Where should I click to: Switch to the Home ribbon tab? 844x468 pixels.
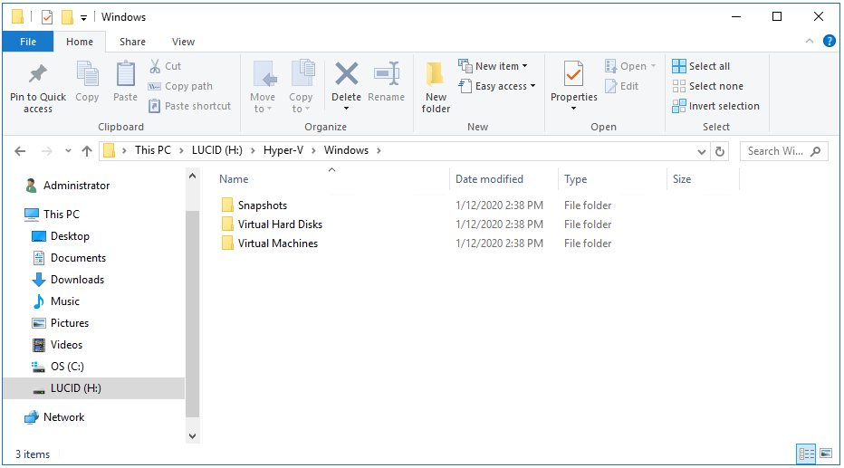click(80, 42)
